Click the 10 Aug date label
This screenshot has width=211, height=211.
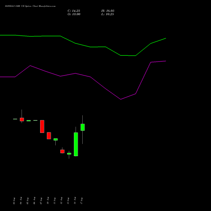[x=48, y=201]
